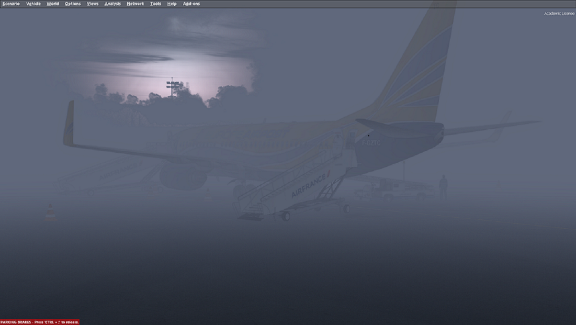Open the Options menu
The height and width of the screenshot is (325, 576).
click(x=73, y=4)
